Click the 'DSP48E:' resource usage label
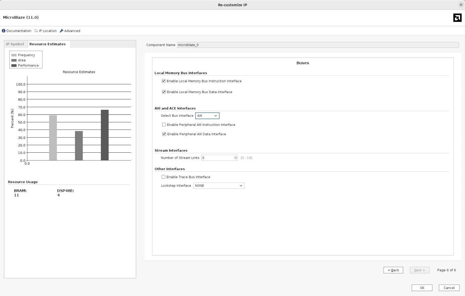Viewport: 465px width, 296px height. click(x=65, y=191)
